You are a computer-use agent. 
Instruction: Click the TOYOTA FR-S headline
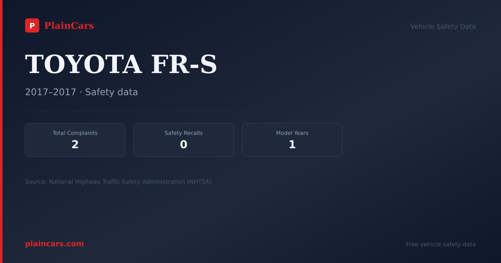(x=121, y=64)
